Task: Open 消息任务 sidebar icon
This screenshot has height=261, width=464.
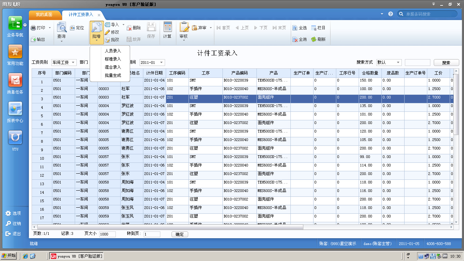Action: (x=15, y=80)
